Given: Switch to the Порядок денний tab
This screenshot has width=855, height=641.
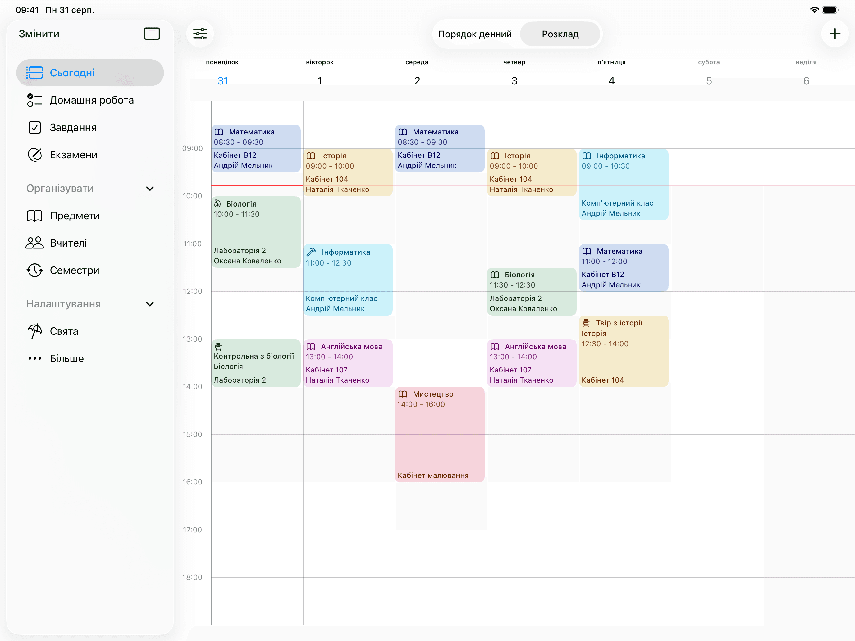Looking at the screenshot, I should (475, 34).
